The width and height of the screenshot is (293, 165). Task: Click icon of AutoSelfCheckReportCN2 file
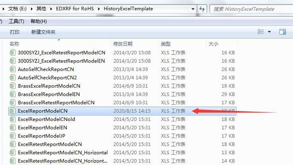point(12,77)
